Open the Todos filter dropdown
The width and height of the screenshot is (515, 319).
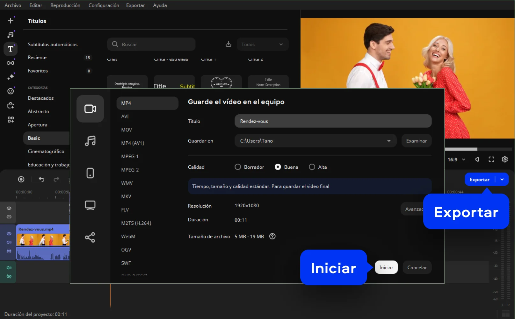click(262, 45)
